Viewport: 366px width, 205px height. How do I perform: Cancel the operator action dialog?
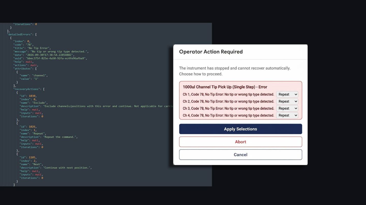pos(240,155)
